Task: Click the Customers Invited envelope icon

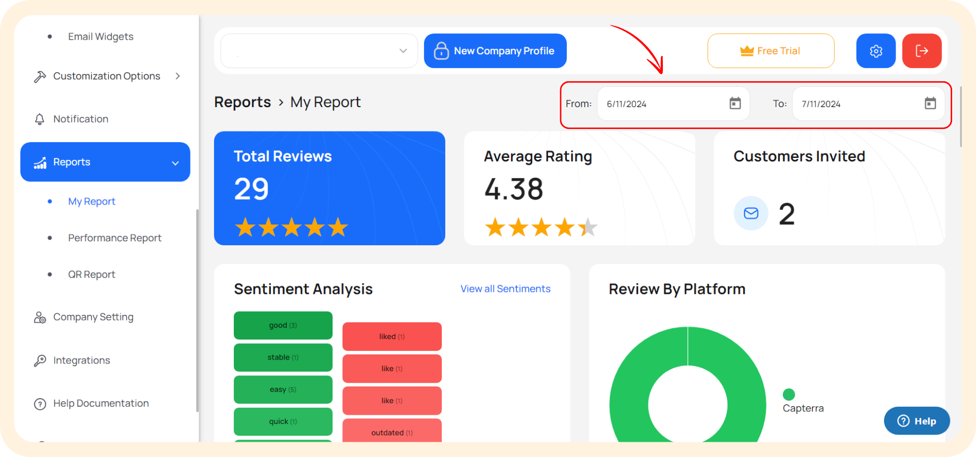Action: coord(751,213)
